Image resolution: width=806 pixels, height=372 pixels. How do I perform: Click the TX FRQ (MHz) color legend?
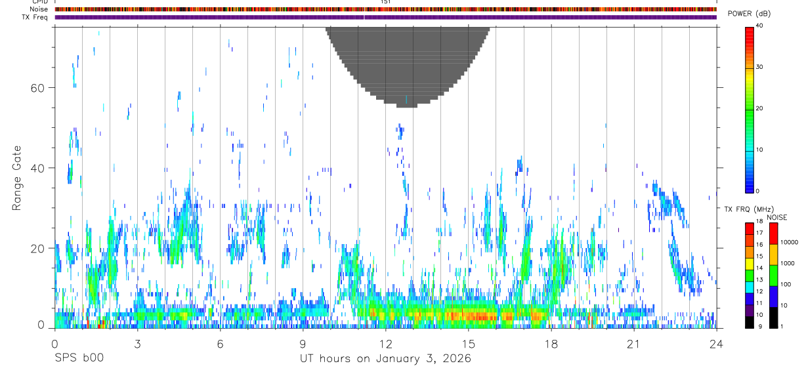[x=750, y=275]
